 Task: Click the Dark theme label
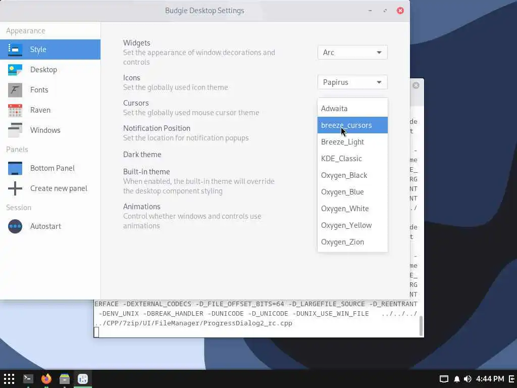[142, 155]
